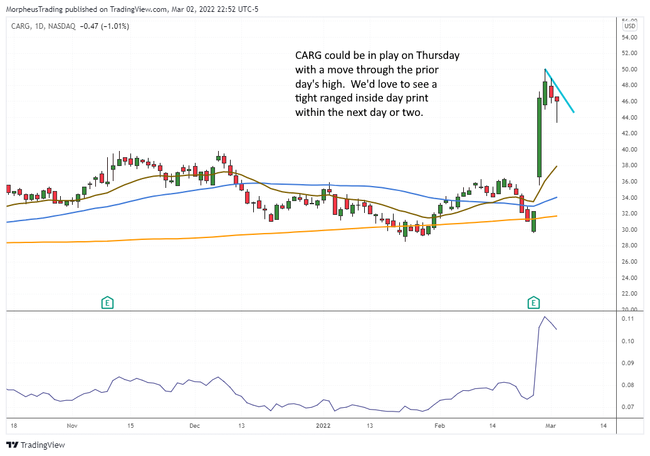
Task: Click the -0.47 (-1.01%) price change value
Action: (104, 26)
